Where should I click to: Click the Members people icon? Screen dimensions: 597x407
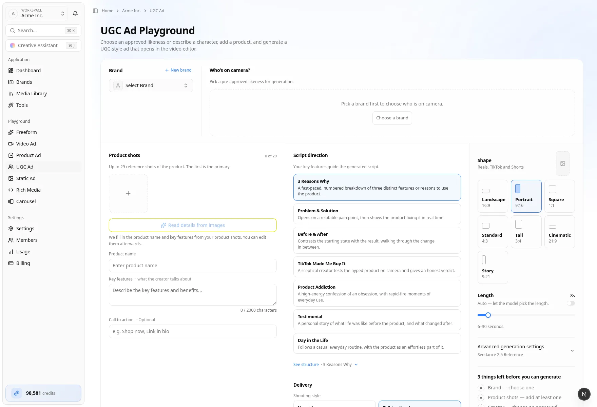[11, 240]
